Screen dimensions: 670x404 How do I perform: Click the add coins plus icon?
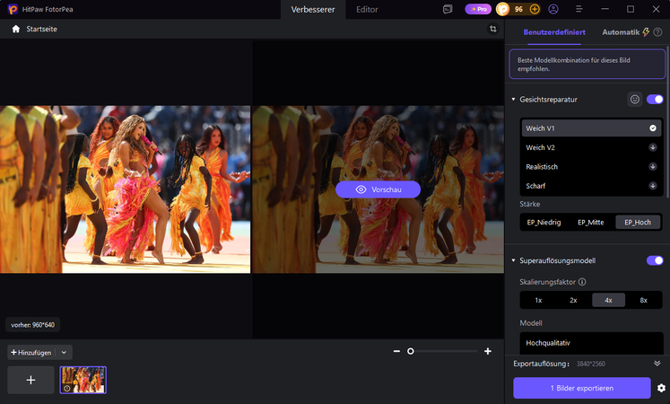point(535,9)
